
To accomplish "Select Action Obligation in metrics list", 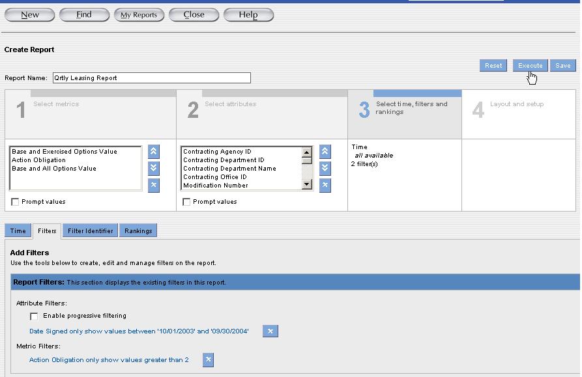I will point(38,160).
